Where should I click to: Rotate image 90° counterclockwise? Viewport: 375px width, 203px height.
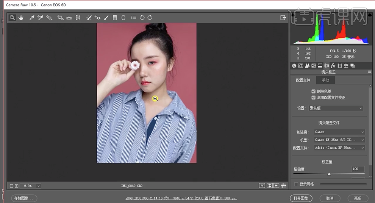(142, 18)
